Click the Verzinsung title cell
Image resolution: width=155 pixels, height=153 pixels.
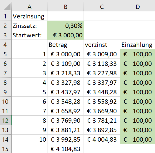(x=29, y=16)
